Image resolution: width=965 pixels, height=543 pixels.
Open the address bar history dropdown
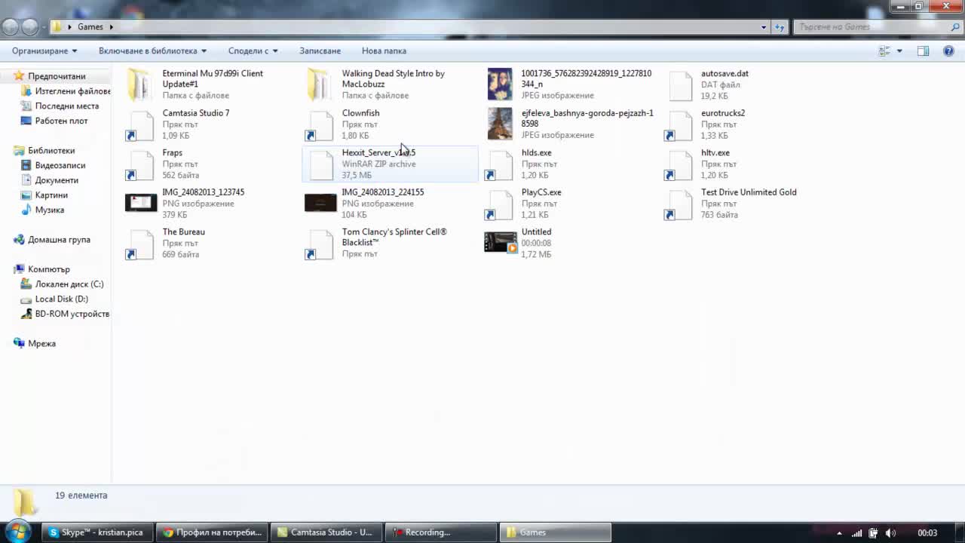pos(764,27)
